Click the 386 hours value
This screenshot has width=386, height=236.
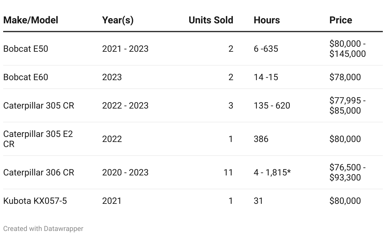(x=261, y=139)
